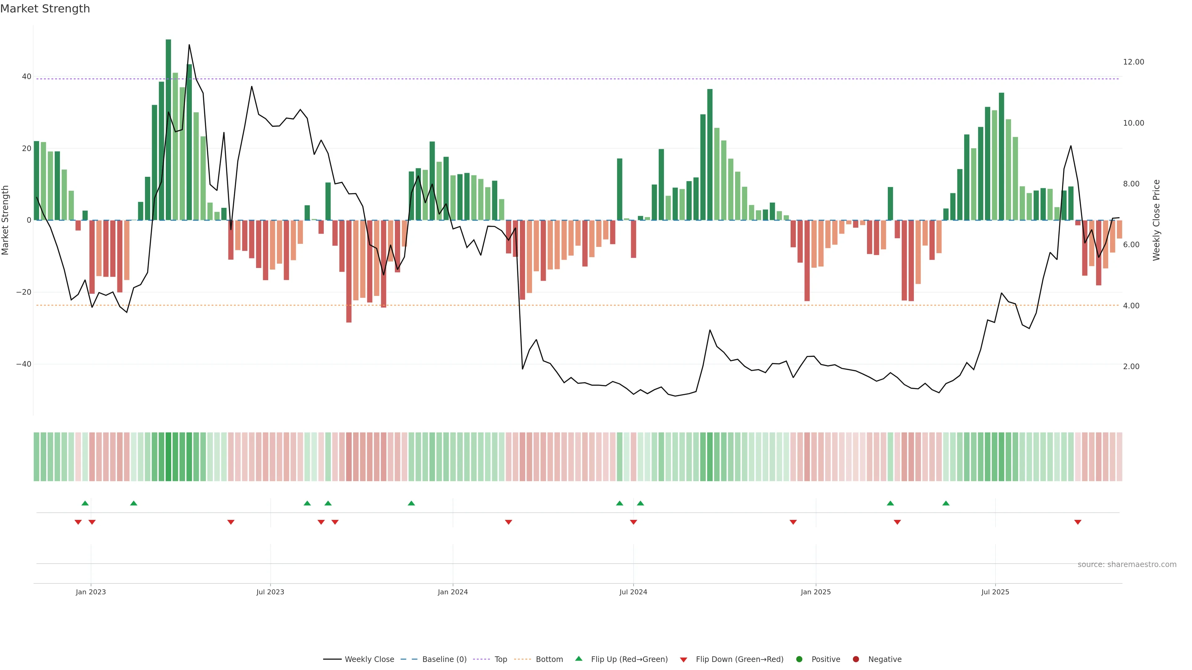The height and width of the screenshot is (670, 1192).
Task: Click Flip Down red triangle legend icon
Action: coord(684,660)
